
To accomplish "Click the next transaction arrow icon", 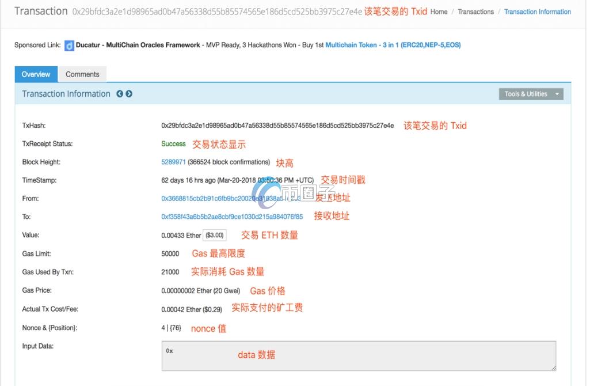I will point(128,93).
